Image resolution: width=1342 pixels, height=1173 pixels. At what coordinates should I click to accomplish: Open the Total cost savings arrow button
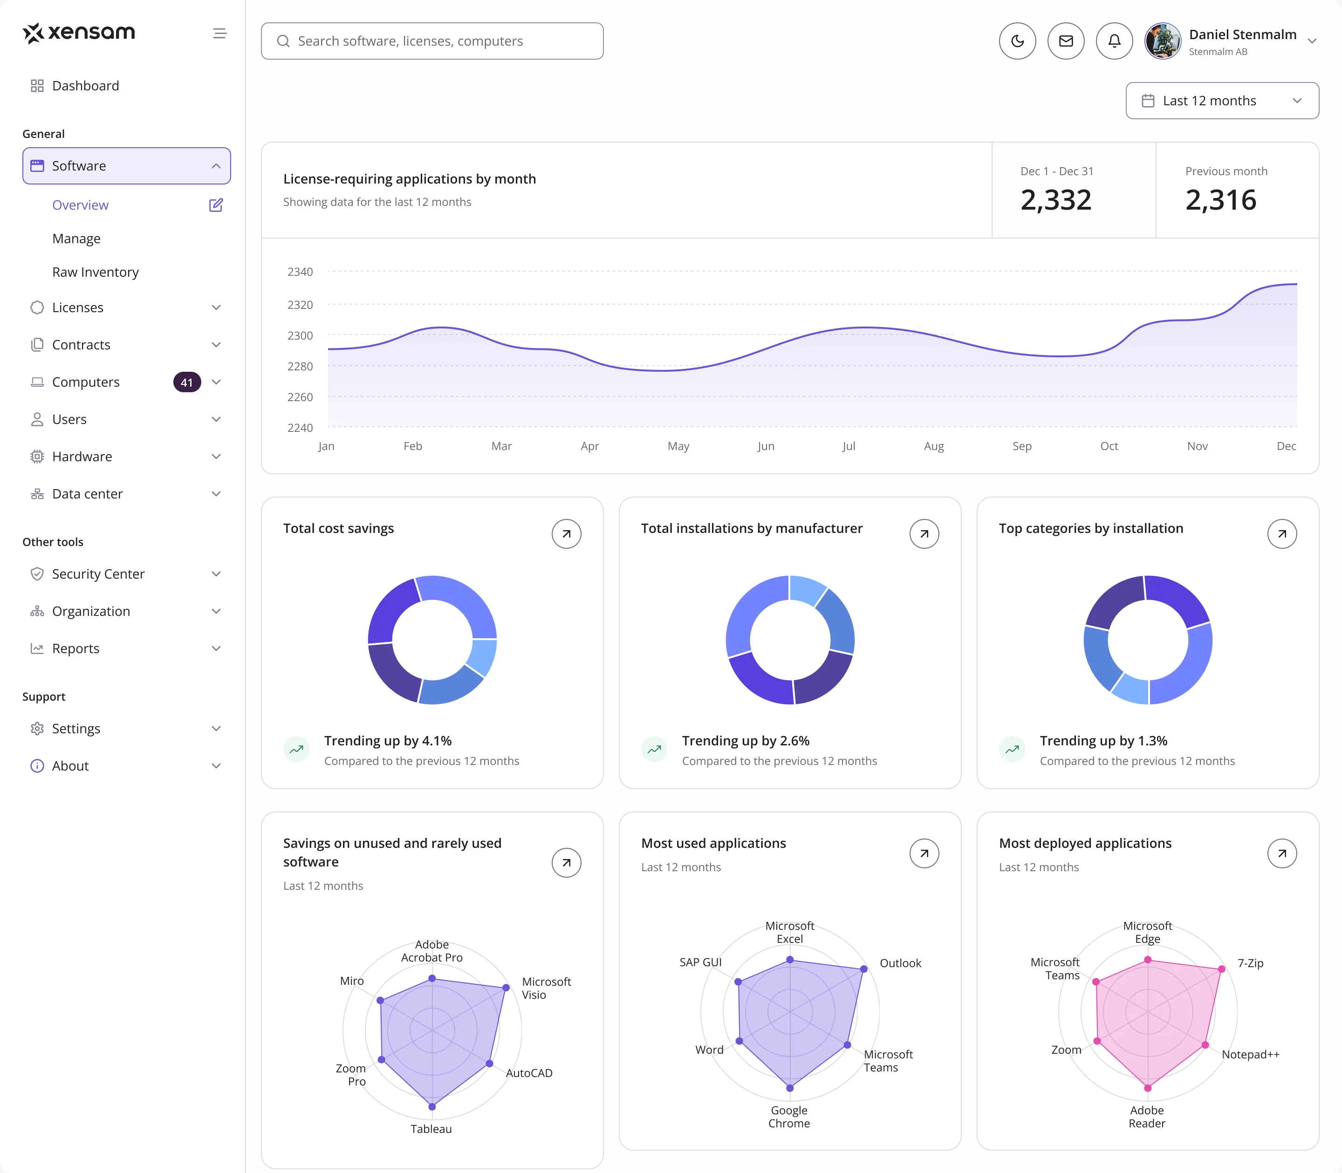(566, 534)
